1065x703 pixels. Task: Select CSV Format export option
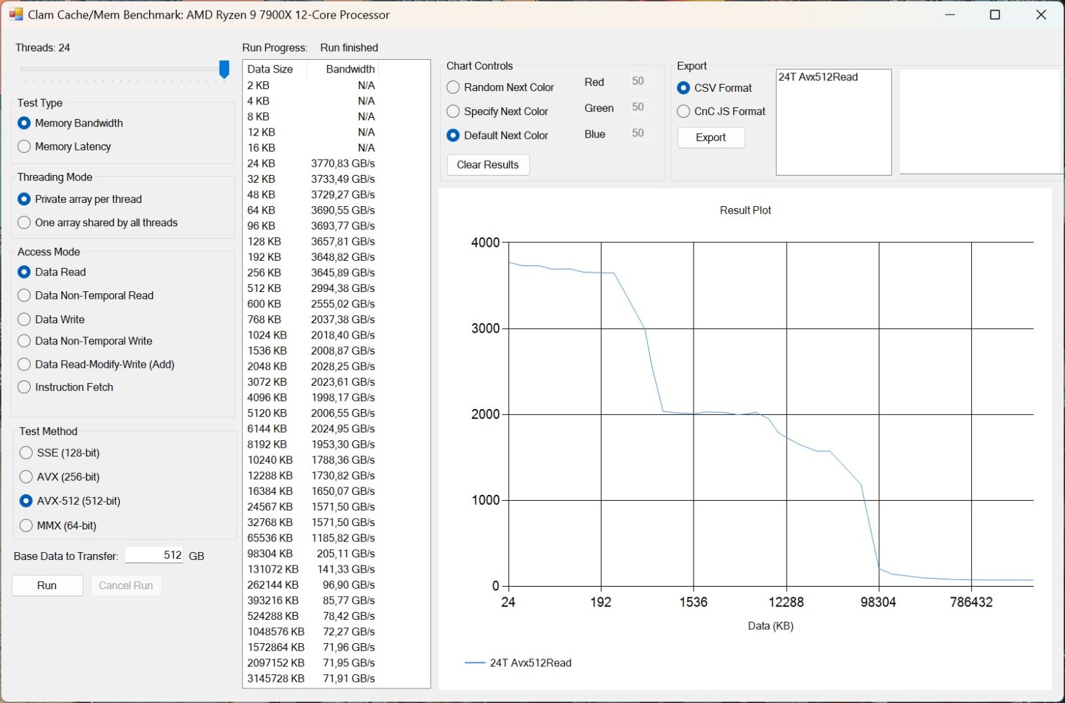715,88
